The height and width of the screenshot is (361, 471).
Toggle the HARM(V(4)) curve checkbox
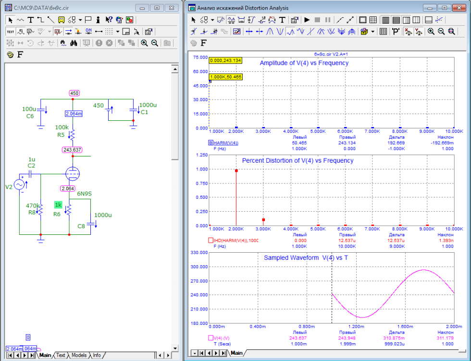pyautogui.click(x=211, y=143)
